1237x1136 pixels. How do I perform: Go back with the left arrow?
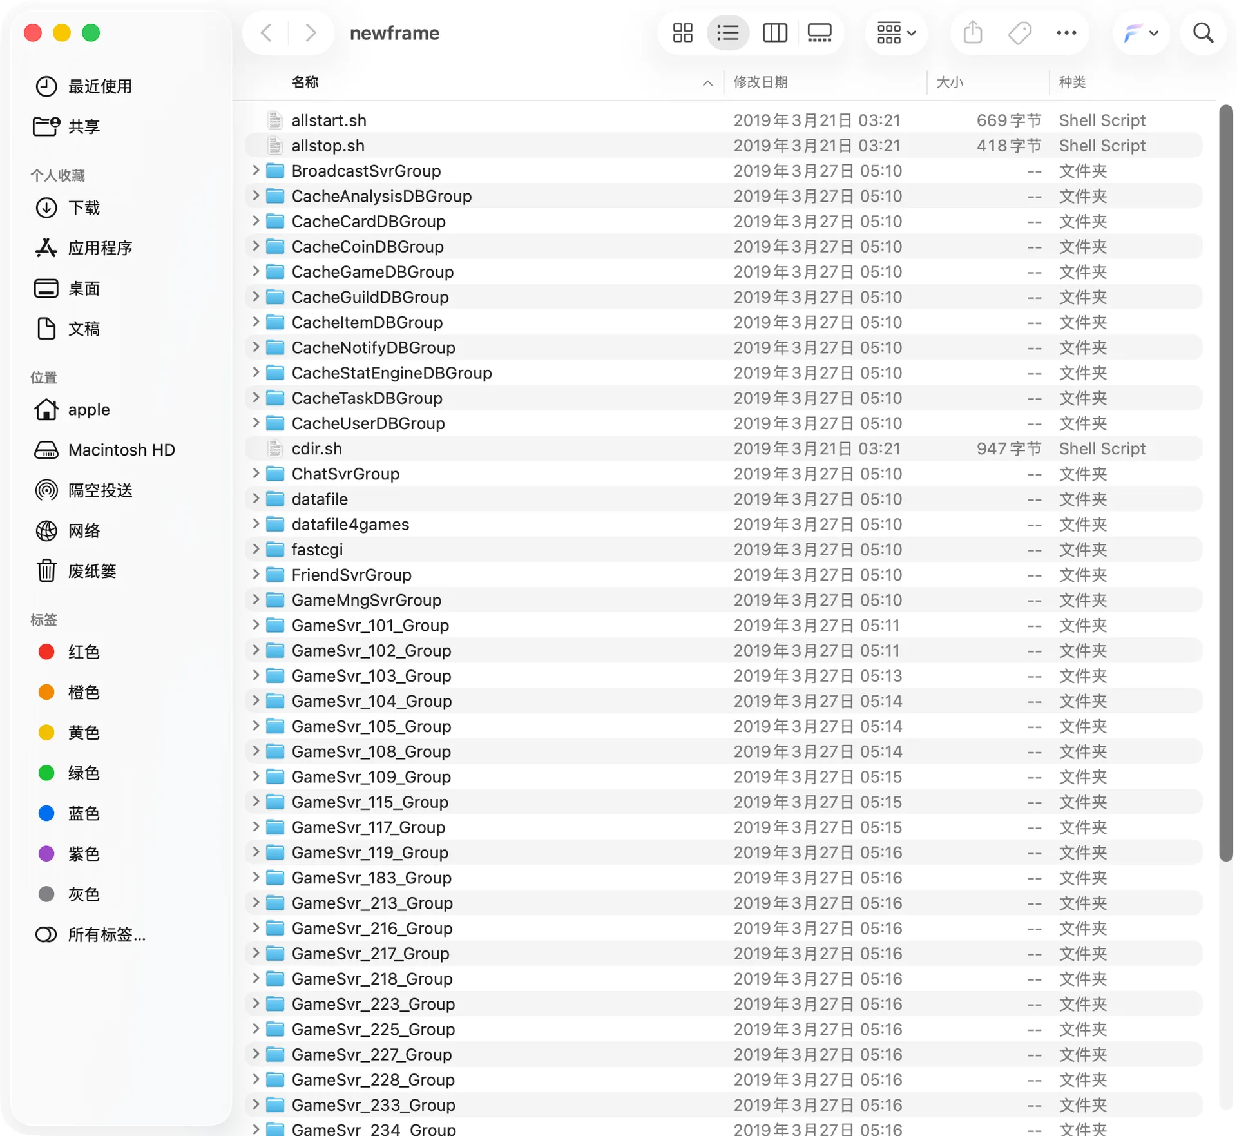click(x=266, y=33)
